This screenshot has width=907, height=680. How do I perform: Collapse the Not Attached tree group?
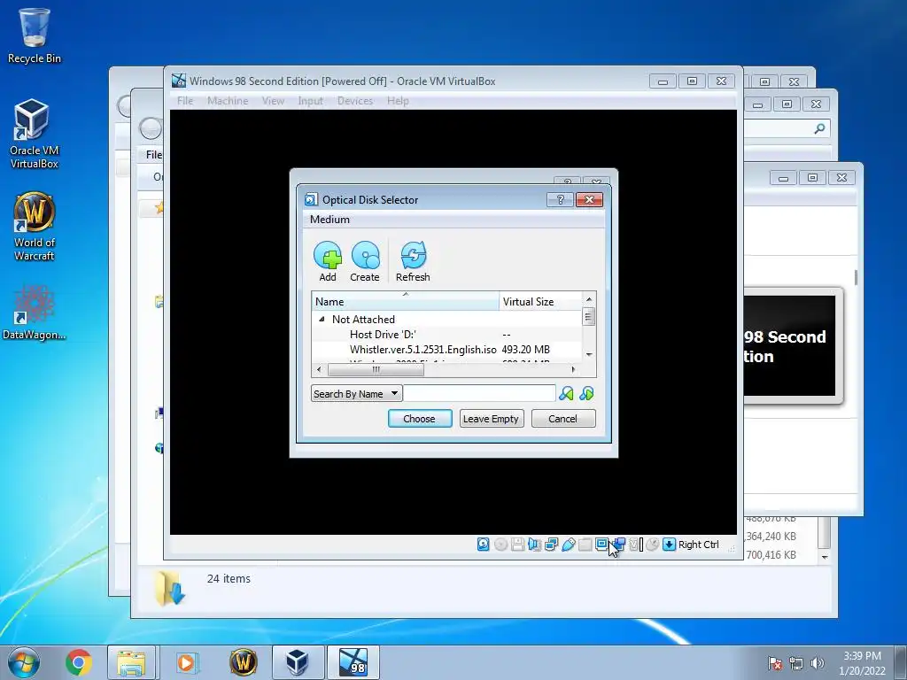pos(322,319)
